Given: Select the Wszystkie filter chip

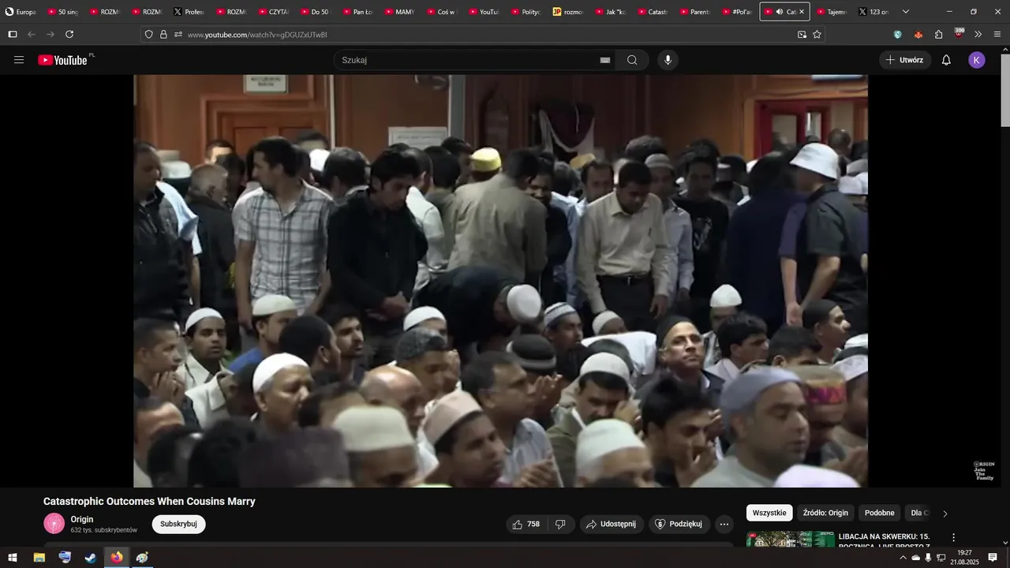Looking at the screenshot, I should (x=769, y=513).
